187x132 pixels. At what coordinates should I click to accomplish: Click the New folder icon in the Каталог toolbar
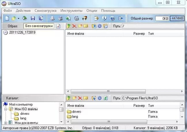[74, 98]
